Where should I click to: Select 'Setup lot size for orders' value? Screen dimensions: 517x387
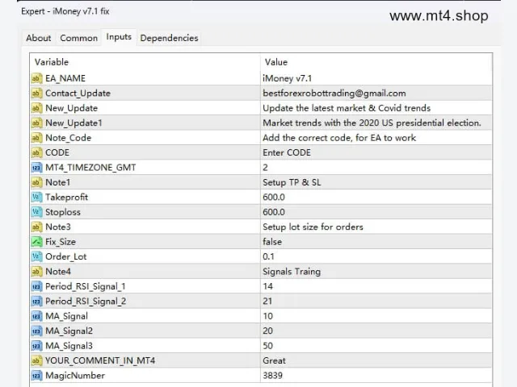click(x=313, y=227)
